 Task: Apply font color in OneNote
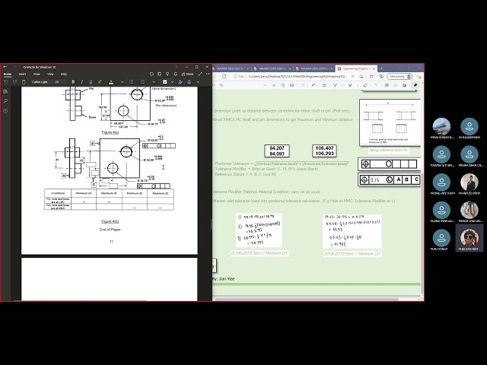111,82
